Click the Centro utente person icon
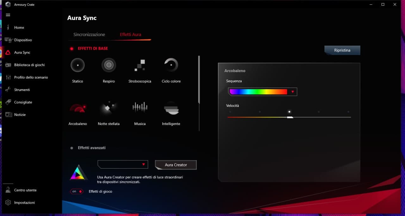405x216 pixels. (8, 190)
